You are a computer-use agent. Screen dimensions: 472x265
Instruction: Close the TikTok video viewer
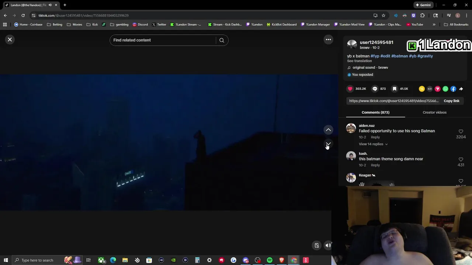[x=10, y=39]
